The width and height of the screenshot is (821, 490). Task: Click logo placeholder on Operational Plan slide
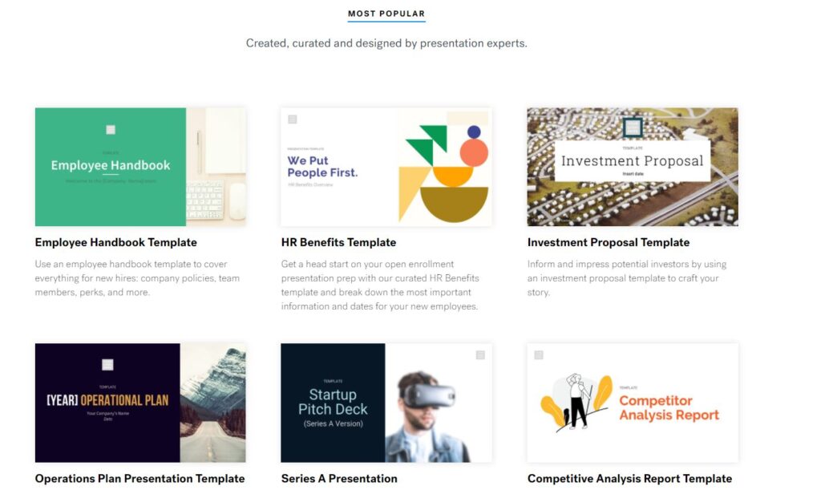[107, 365]
